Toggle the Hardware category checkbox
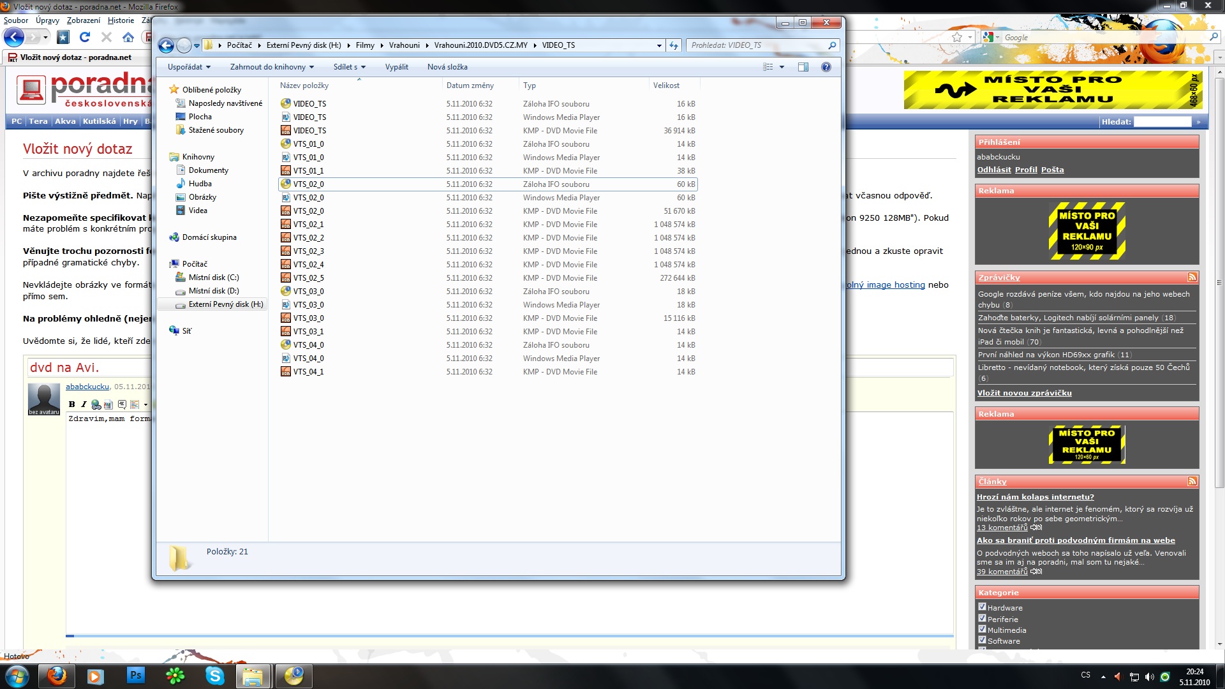 click(x=982, y=607)
